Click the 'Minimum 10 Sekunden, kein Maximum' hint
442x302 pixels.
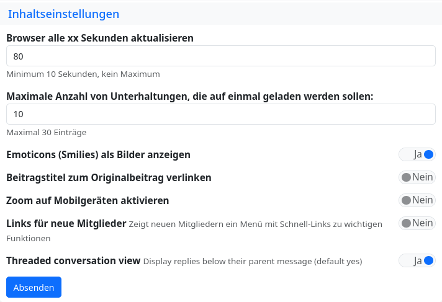83,74
